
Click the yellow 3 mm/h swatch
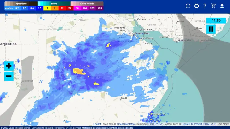(47, 8)
